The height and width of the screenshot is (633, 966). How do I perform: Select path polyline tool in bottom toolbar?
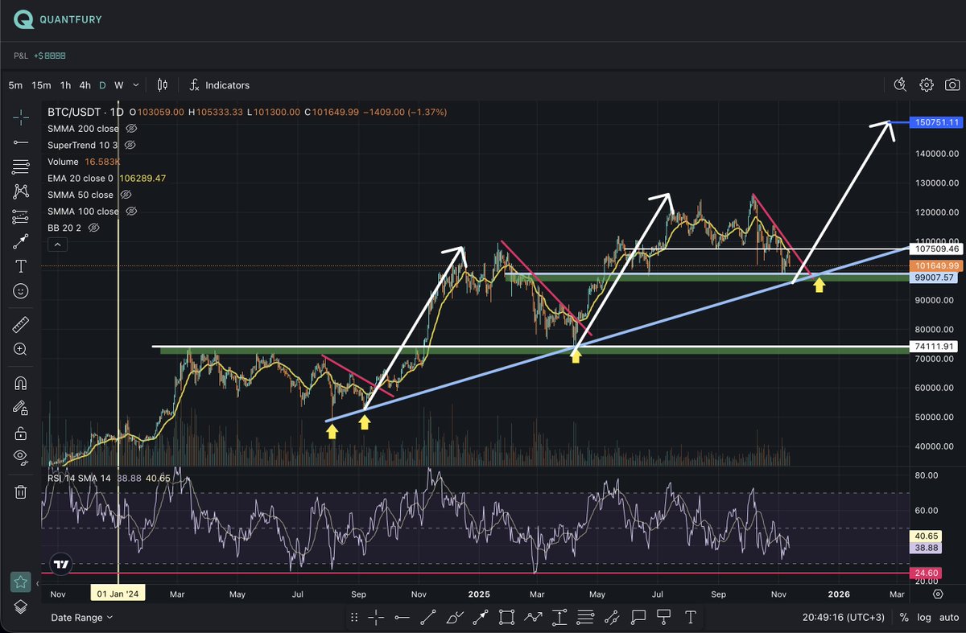533,617
